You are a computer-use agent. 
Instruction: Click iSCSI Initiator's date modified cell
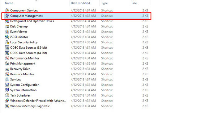tap(83, 37)
